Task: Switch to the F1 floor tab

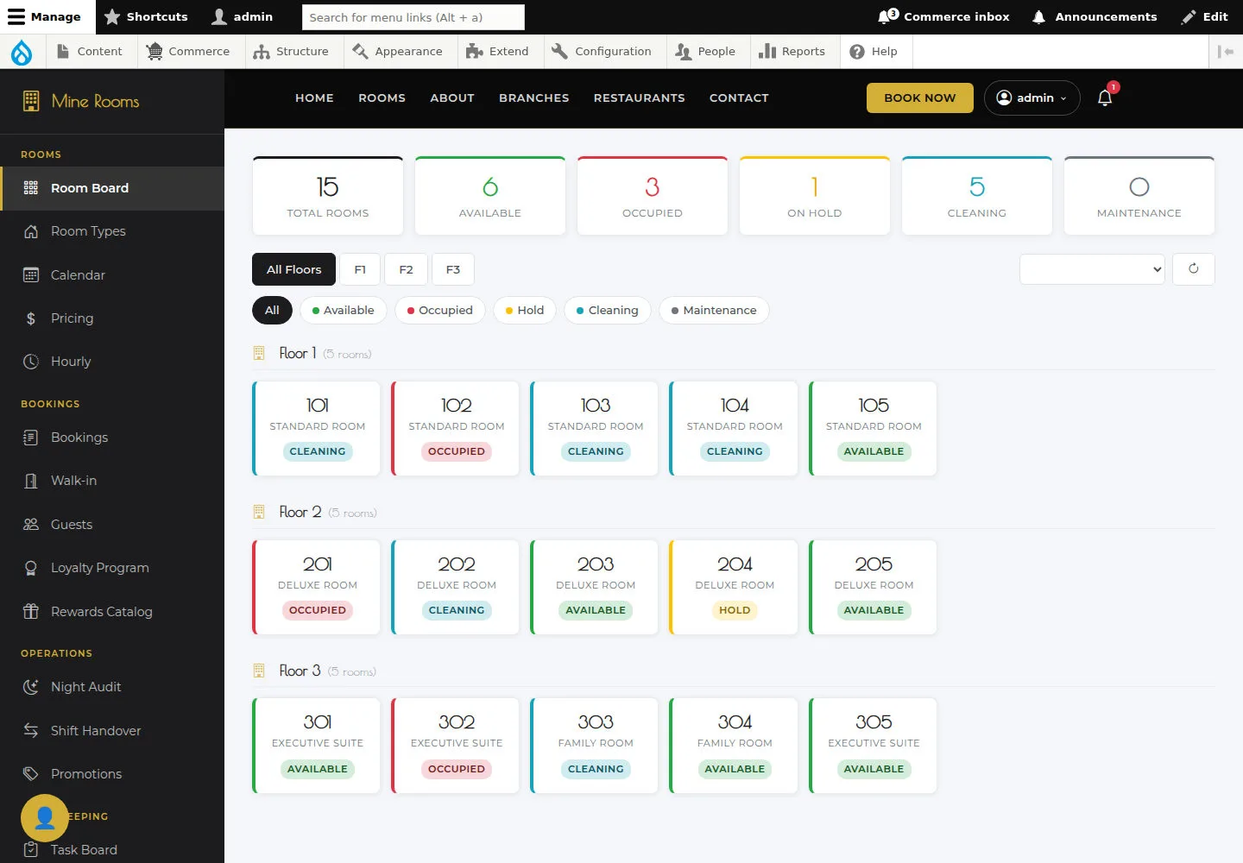Action: [360, 269]
